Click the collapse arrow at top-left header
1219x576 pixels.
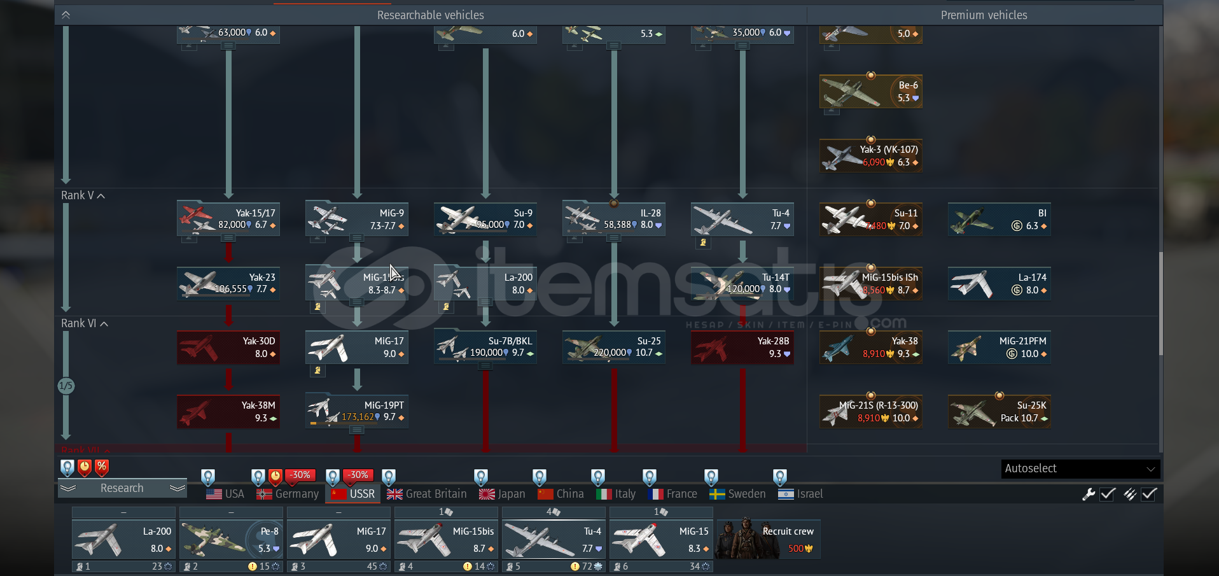click(x=66, y=15)
